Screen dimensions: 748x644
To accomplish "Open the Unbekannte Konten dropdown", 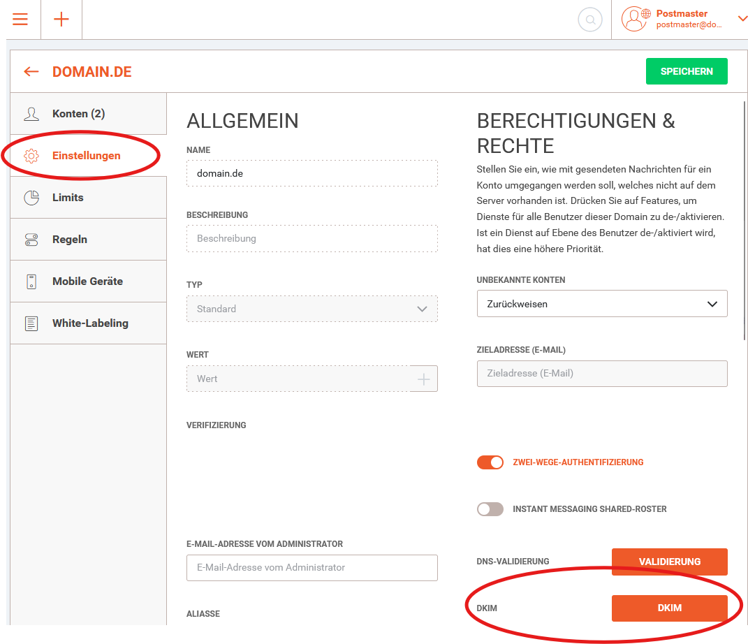I will coord(601,304).
